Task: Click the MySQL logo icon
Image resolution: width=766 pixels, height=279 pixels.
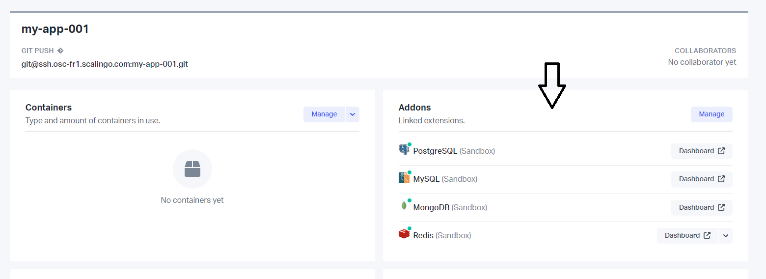Action: (x=404, y=178)
